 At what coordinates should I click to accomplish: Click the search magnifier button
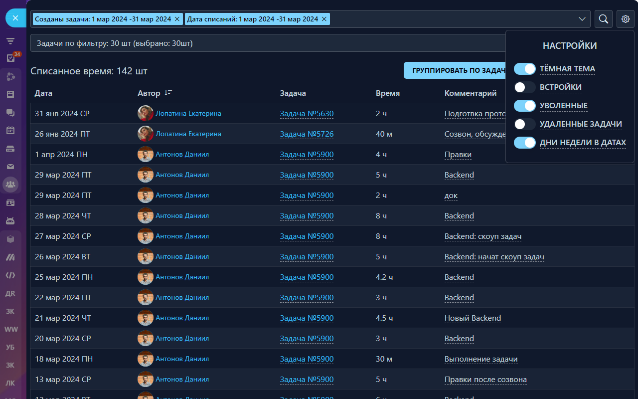coord(604,19)
